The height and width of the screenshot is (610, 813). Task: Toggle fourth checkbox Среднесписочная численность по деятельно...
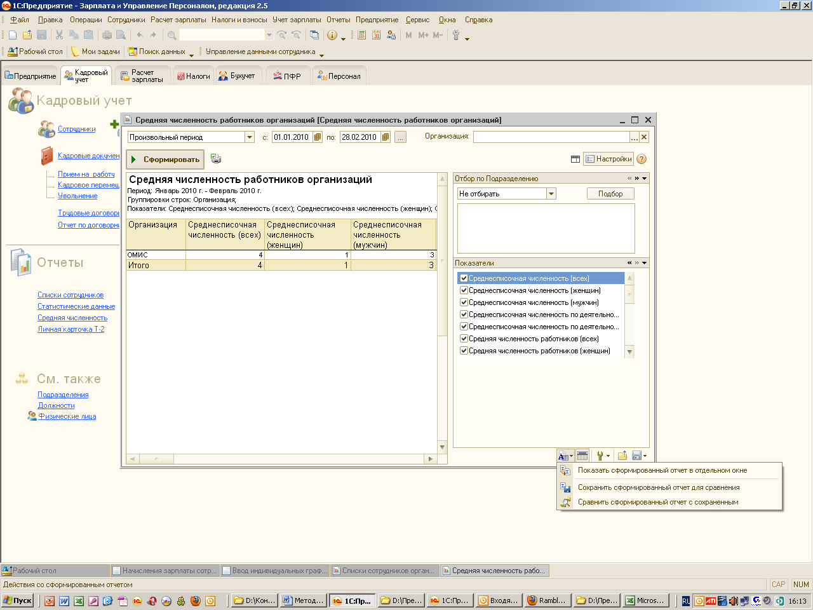[464, 315]
